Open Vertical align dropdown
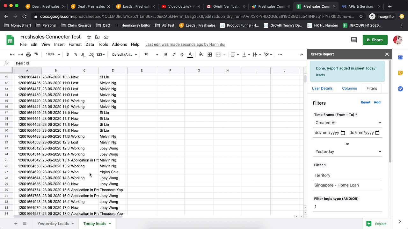 (246, 55)
